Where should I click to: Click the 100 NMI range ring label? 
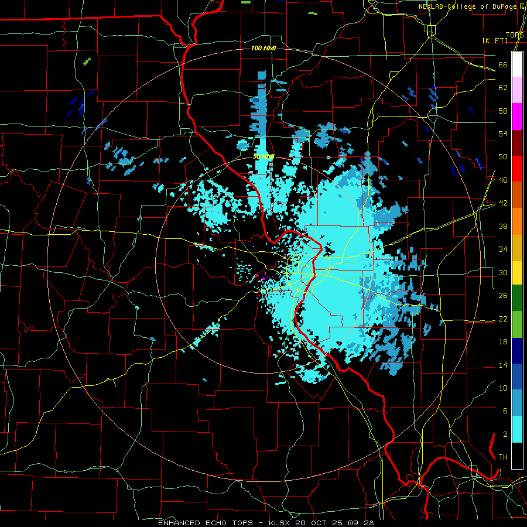point(264,49)
